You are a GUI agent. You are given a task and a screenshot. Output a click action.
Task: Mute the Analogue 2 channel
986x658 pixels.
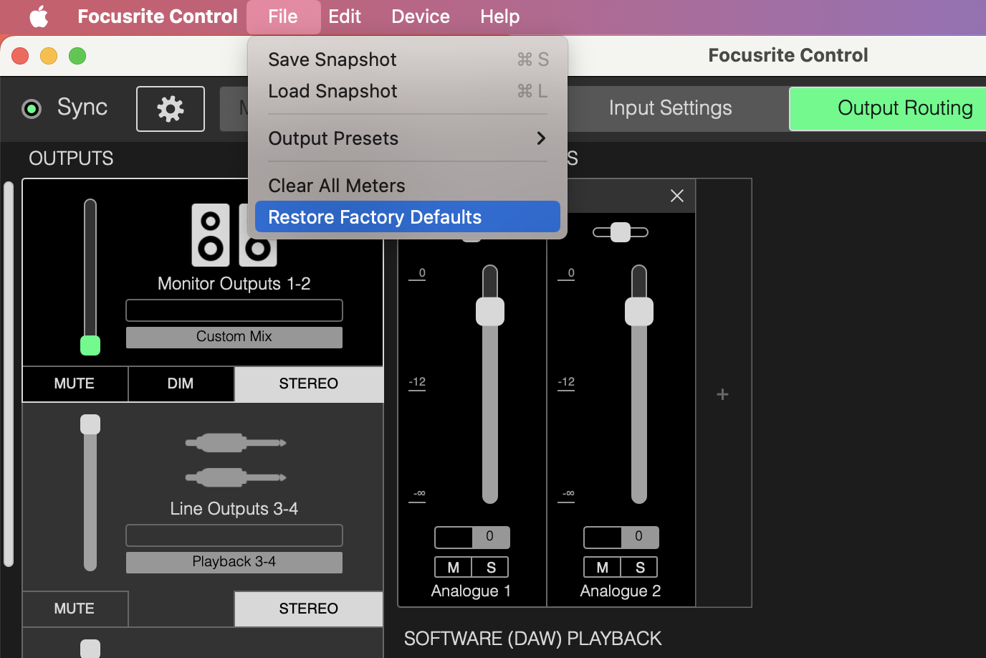pos(603,568)
